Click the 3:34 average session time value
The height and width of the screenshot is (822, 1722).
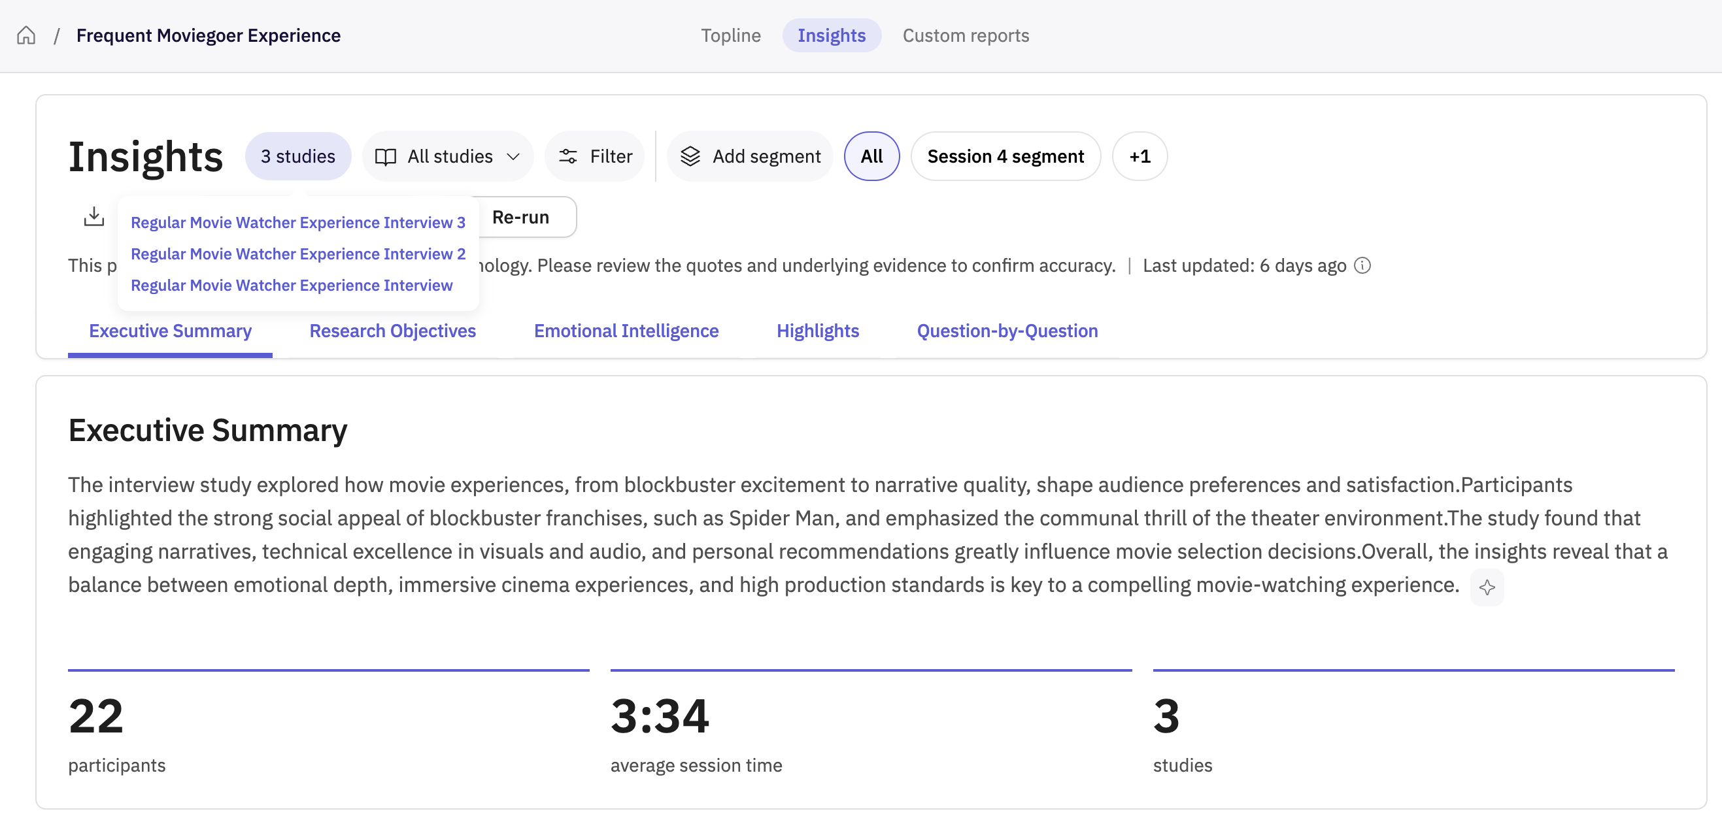coord(659,715)
